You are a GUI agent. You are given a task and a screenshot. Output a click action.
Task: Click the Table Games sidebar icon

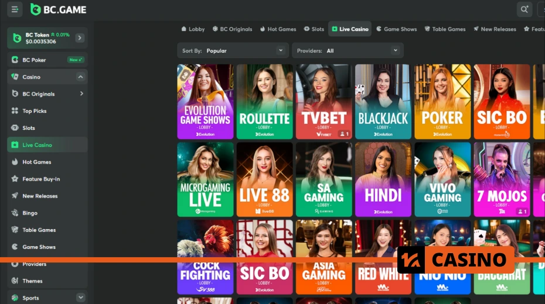[x=15, y=230]
